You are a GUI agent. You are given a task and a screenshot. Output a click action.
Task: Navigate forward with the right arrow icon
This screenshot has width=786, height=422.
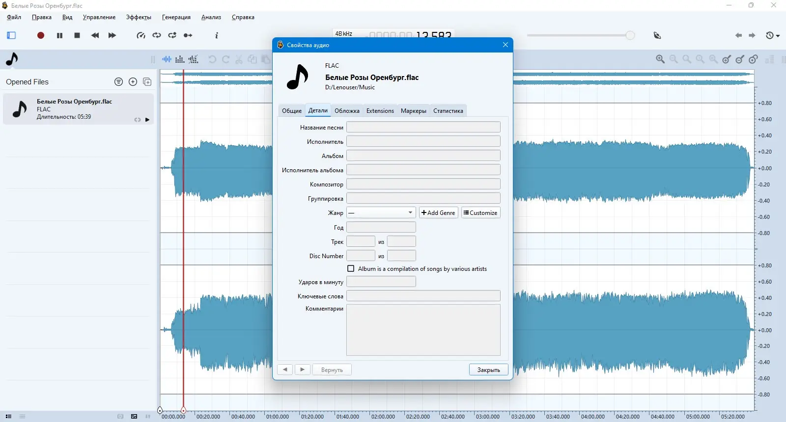click(x=752, y=35)
